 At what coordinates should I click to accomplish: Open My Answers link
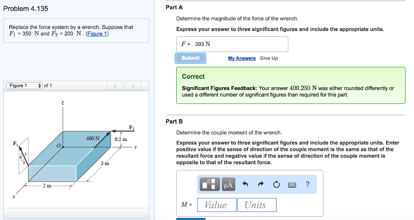click(x=242, y=58)
